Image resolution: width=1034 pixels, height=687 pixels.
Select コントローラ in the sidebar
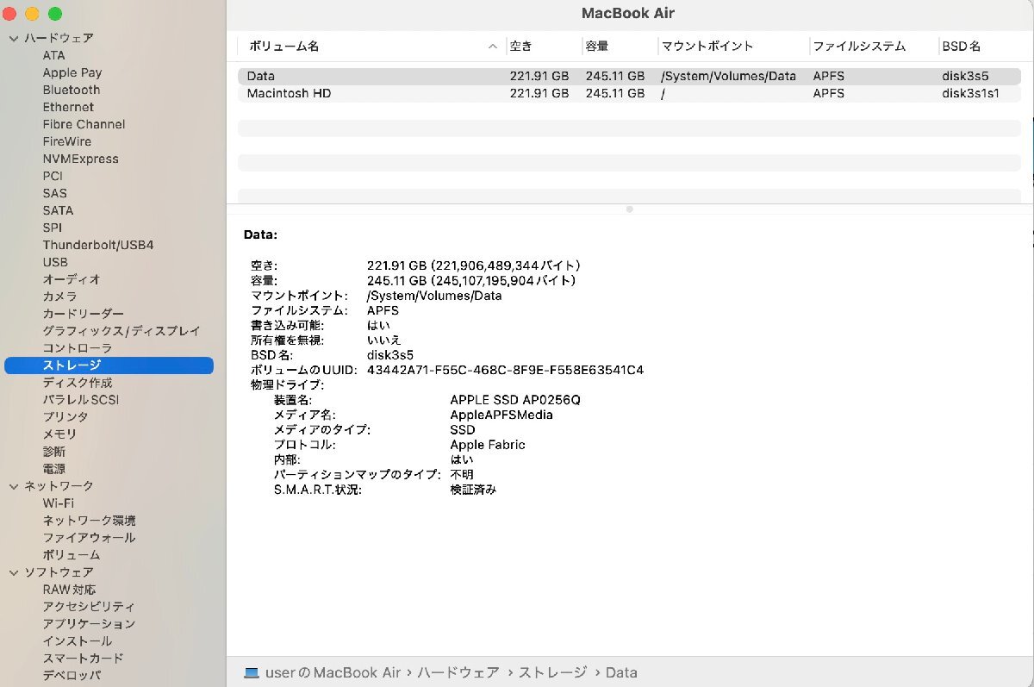click(x=78, y=348)
